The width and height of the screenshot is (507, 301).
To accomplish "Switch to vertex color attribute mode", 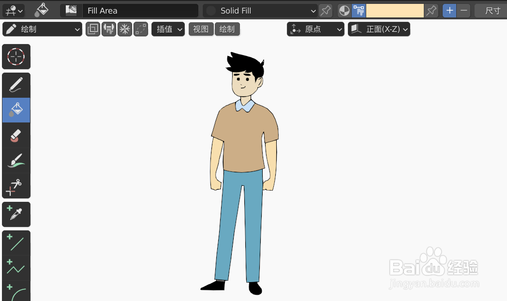I will (x=358, y=11).
